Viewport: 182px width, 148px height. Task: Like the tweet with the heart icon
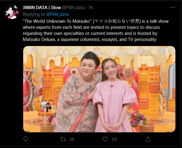[x=105, y=139]
